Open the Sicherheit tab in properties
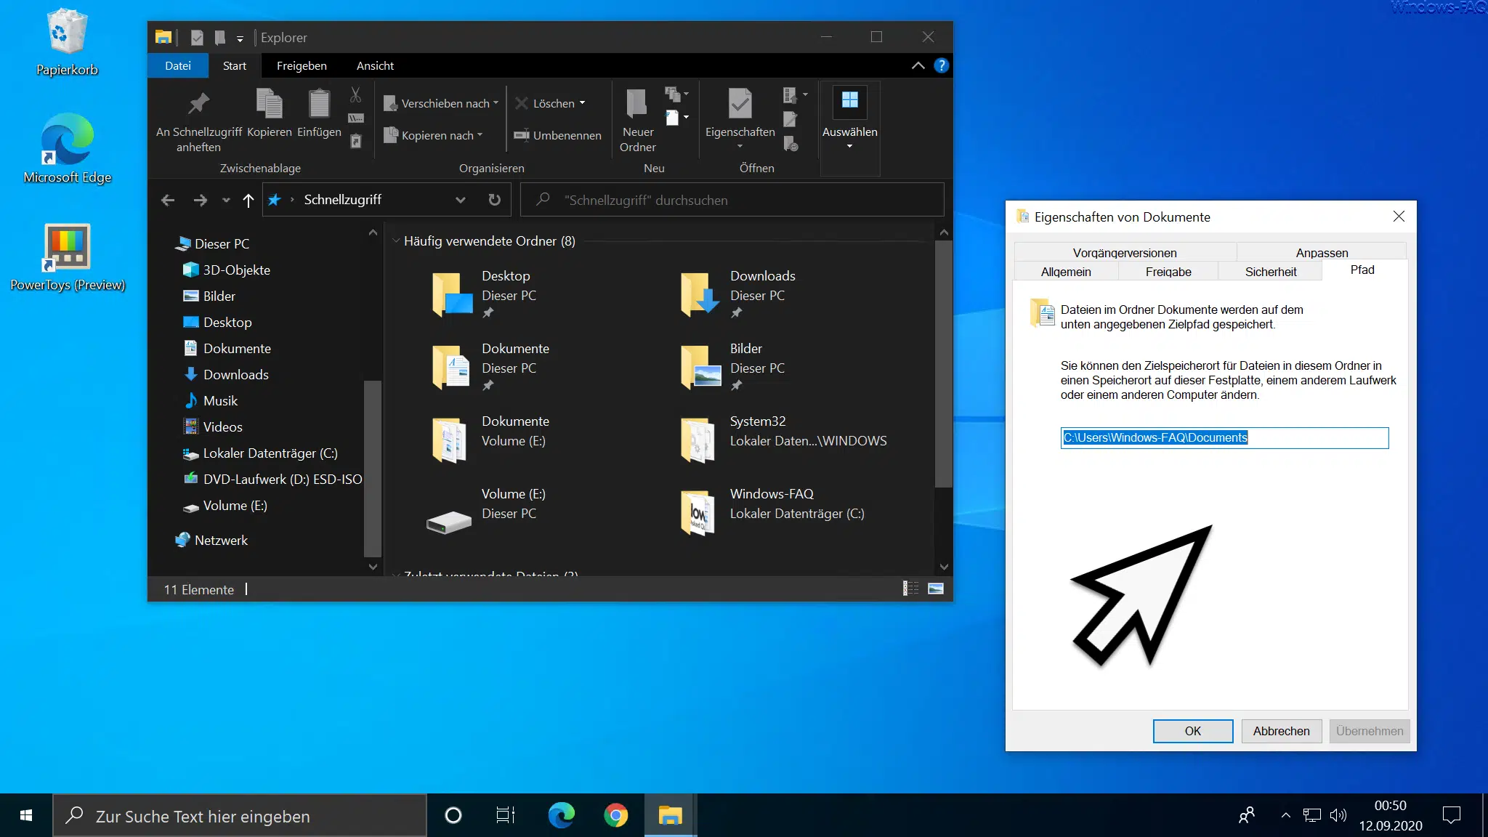The height and width of the screenshot is (837, 1488). (1270, 272)
